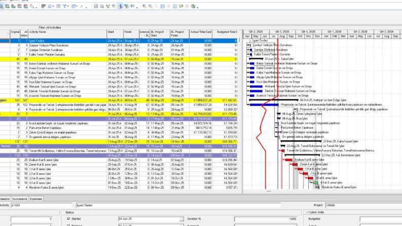
Task: Sort by the Activity Name column header
Action: tap(67, 34)
